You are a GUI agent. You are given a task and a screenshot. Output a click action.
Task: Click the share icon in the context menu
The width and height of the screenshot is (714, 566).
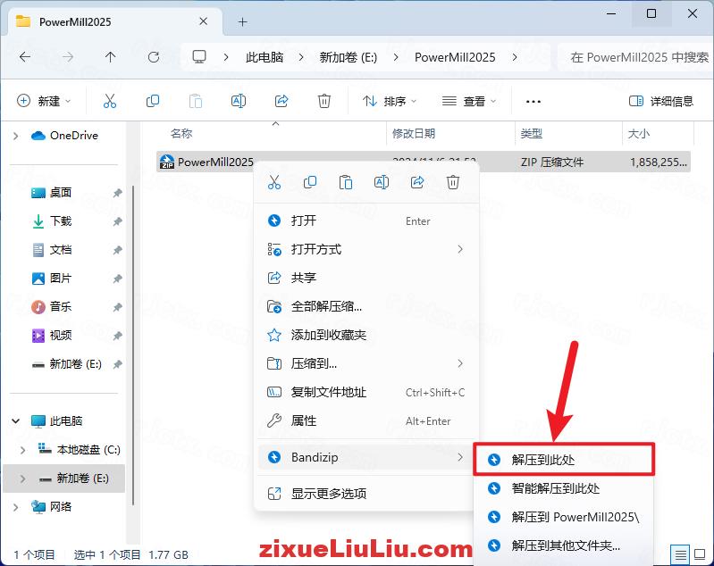coord(417,182)
